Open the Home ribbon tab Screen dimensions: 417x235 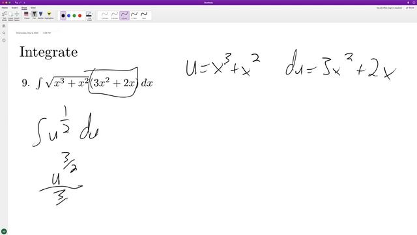click(5, 8)
